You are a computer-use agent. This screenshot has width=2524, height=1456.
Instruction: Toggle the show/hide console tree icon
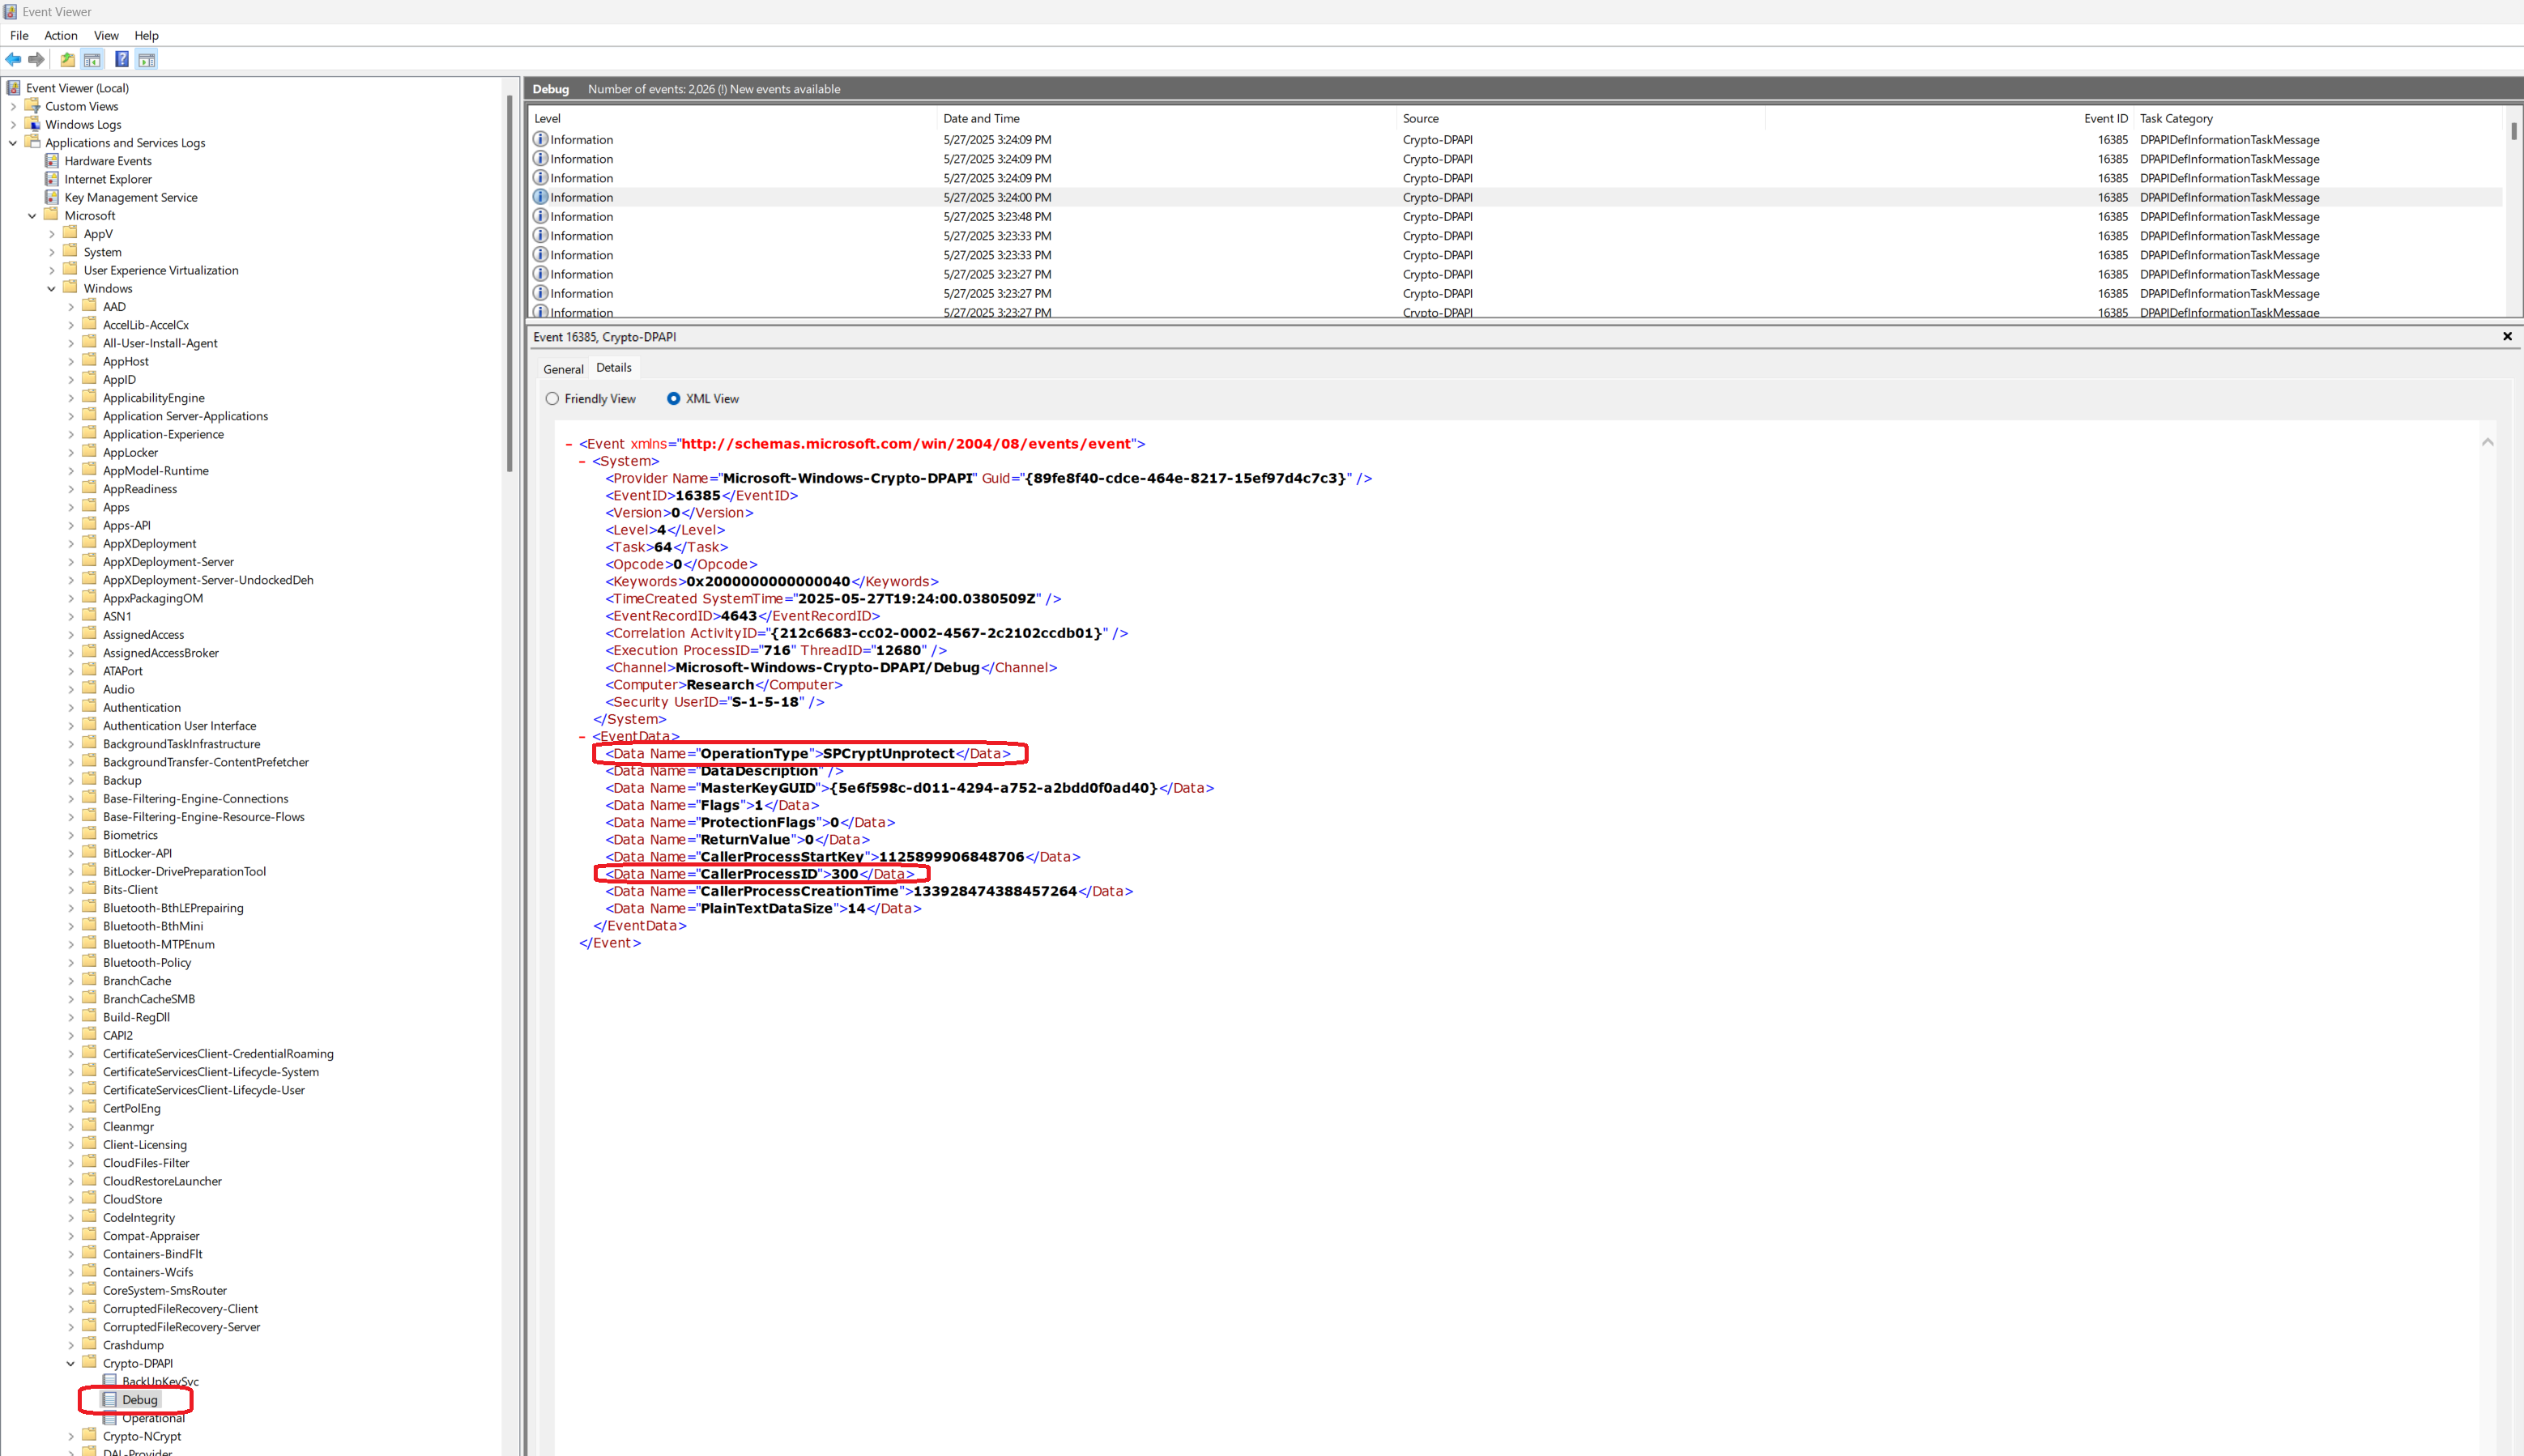click(92, 60)
